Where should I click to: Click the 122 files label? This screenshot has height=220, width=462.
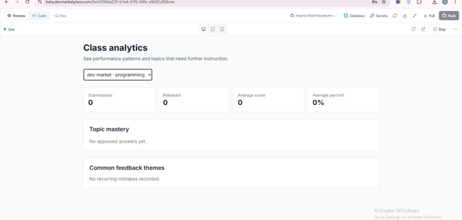[60, 16]
